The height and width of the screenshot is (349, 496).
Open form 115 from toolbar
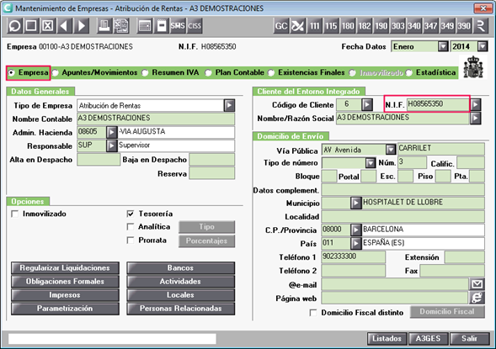(331, 25)
